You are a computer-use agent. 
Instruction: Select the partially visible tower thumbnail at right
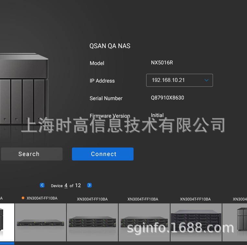[x=235, y=222]
